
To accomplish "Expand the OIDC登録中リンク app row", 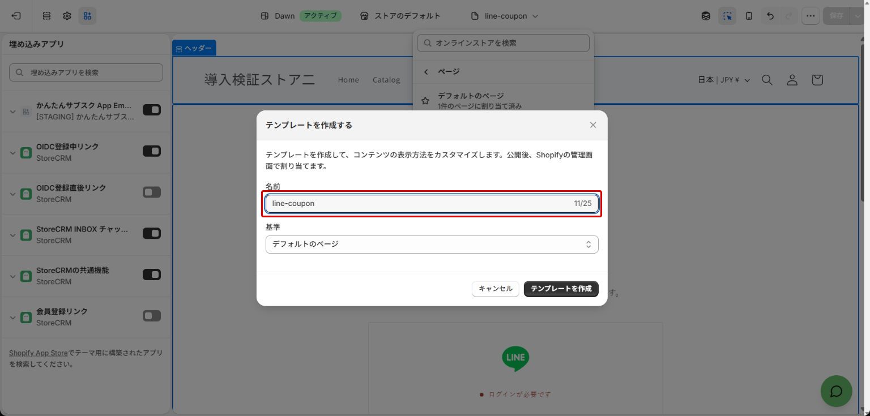I will 12,152.
